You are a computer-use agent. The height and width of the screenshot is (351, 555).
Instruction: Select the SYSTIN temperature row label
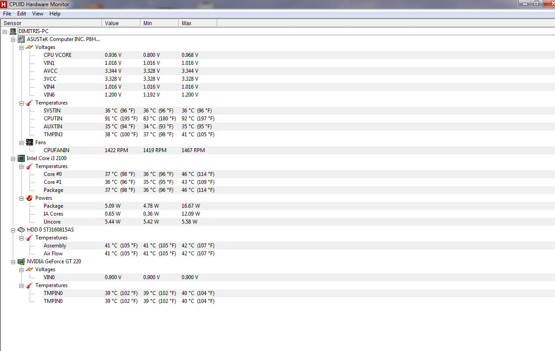click(52, 111)
